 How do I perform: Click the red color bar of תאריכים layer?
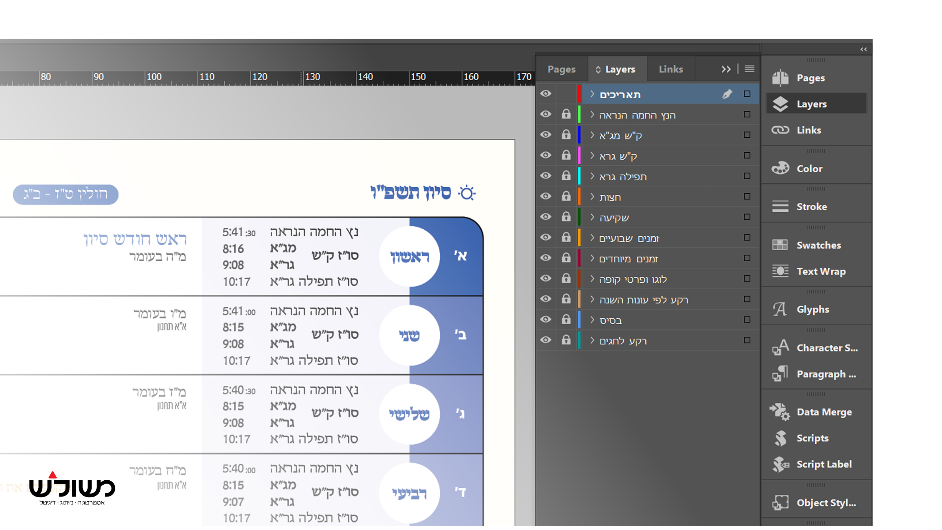[580, 94]
